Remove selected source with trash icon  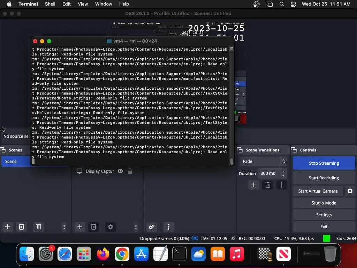tap(93, 227)
